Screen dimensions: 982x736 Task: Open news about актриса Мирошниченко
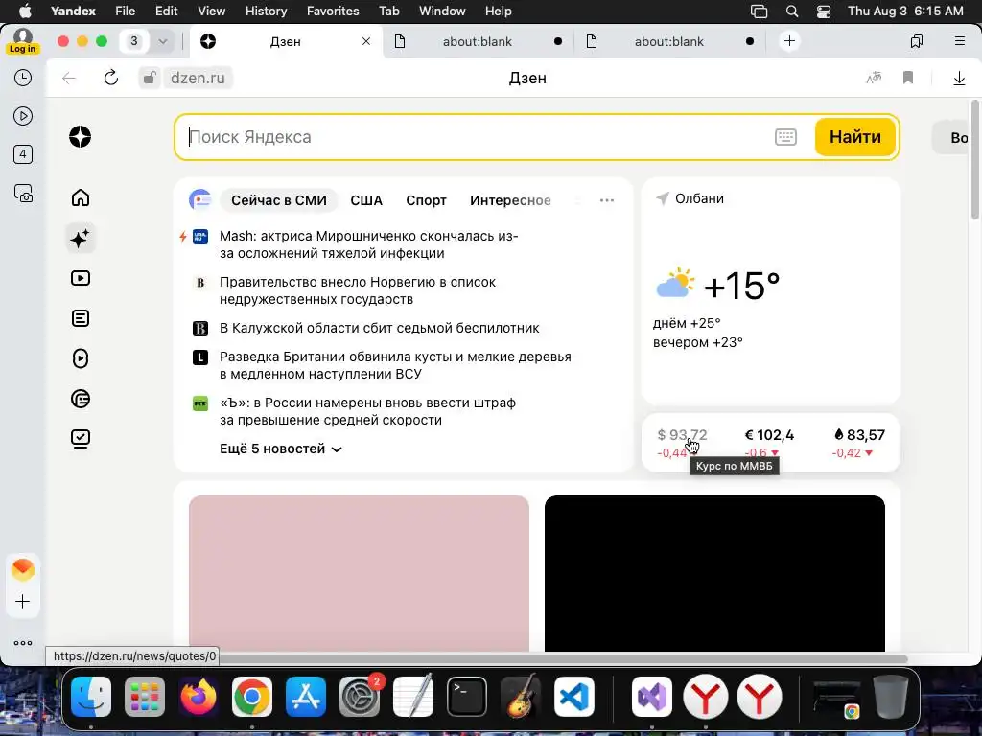369,244
